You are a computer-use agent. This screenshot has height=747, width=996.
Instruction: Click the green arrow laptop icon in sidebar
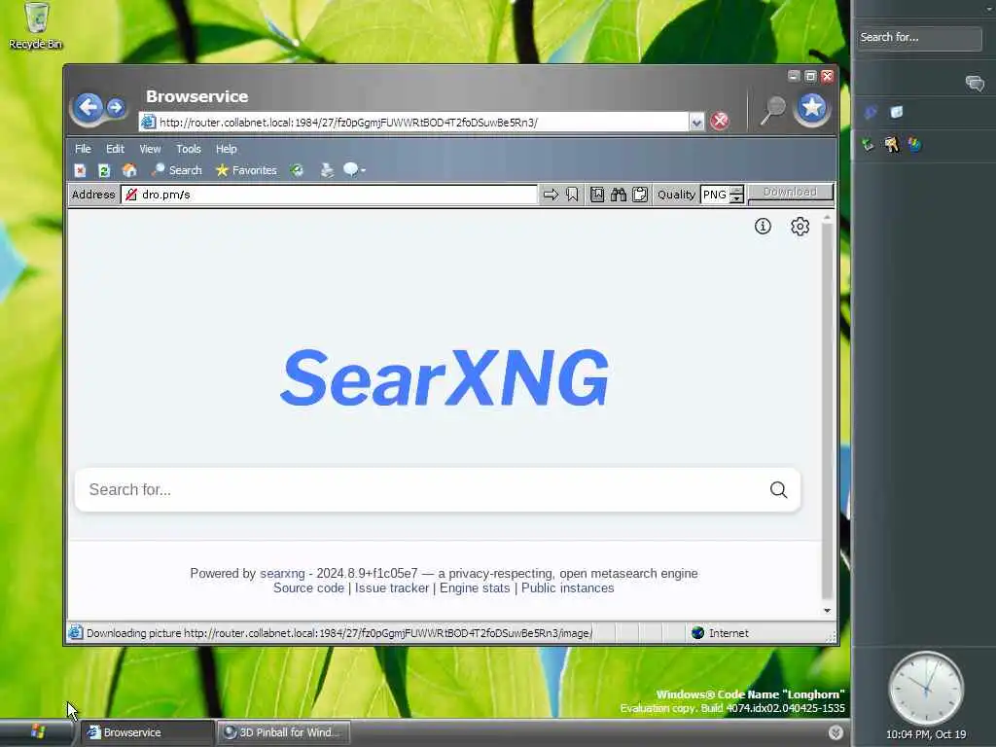click(868, 145)
